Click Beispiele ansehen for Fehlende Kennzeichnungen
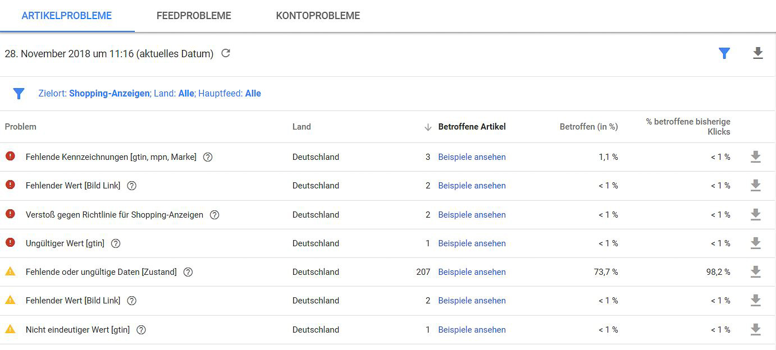Screen dimensions: 776x350 point(472,157)
